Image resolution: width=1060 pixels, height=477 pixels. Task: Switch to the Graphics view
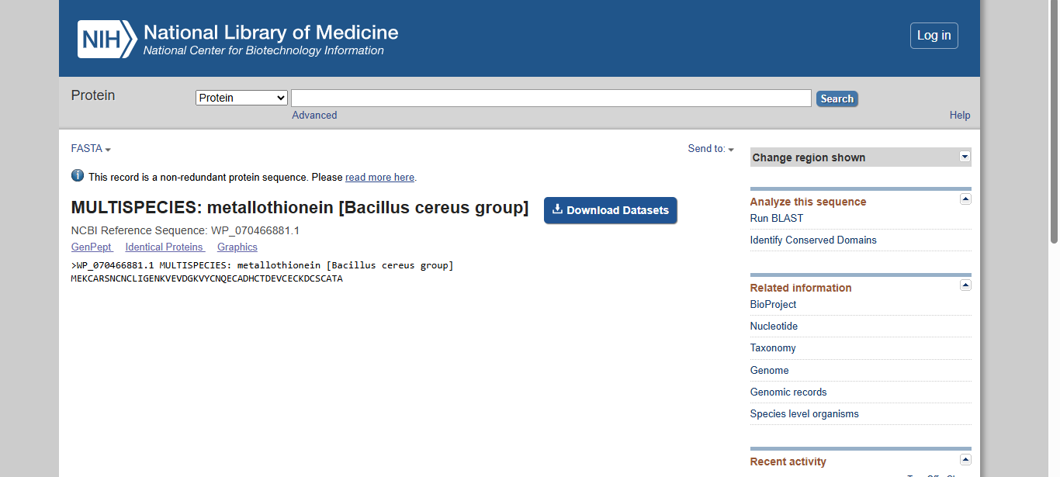[237, 247]
